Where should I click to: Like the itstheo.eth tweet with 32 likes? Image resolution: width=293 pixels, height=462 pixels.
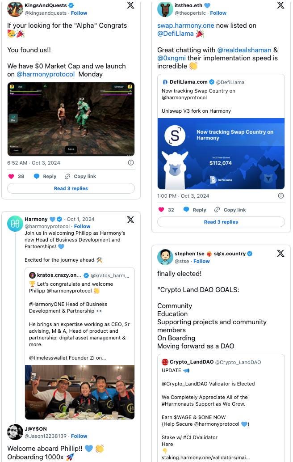click(x=161, y=209)
